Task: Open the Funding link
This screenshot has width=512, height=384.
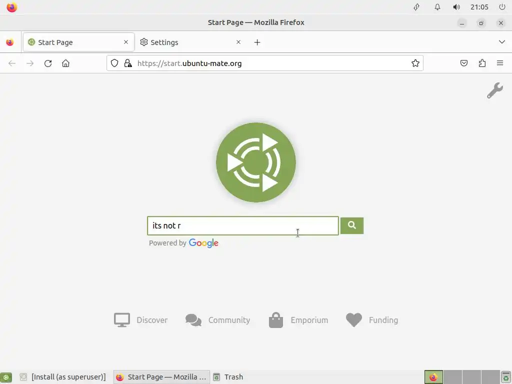Action: click(x=372, y=320)
